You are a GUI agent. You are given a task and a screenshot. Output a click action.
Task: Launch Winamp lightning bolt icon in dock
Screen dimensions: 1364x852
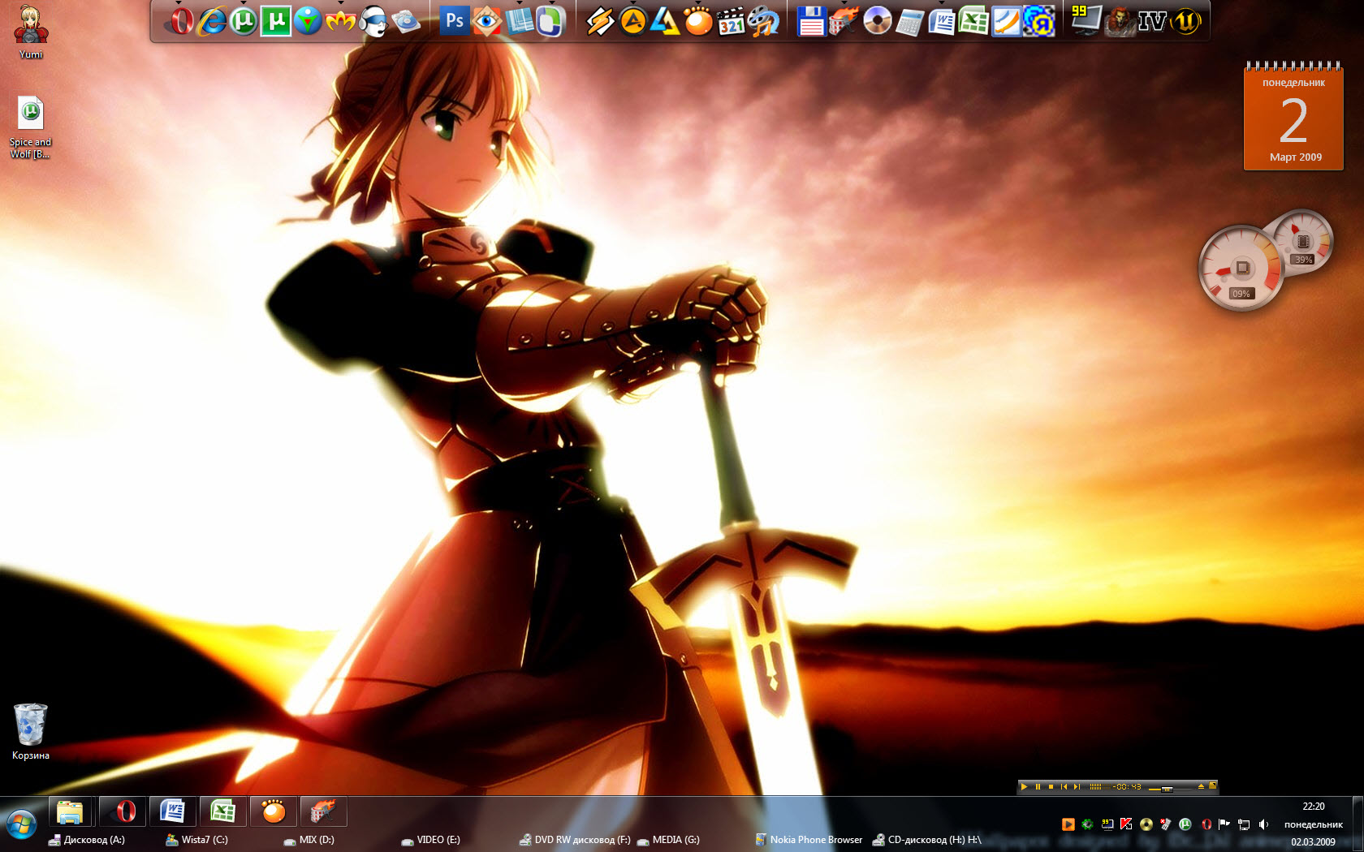600,21
